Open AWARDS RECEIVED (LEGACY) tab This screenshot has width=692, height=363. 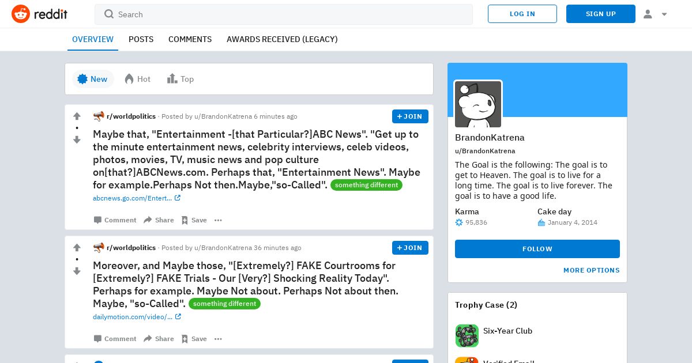pos(282,39)
